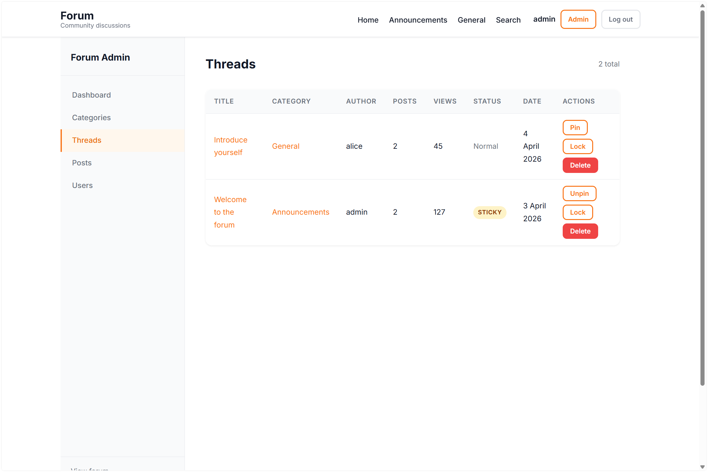Lock the Introduce yourself thread
This screenshot has width=708, height=472.
click(x=577, y=146)
